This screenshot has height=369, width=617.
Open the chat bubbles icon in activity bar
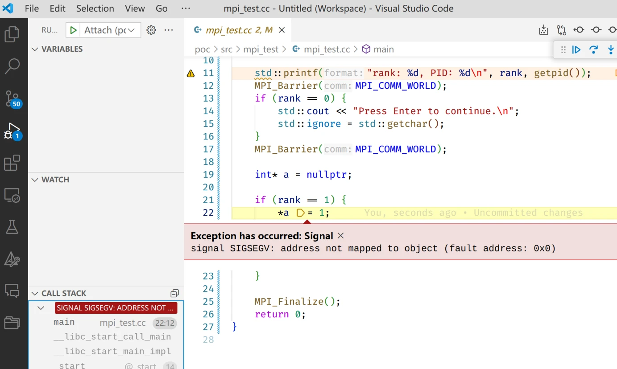coord(12,291)
